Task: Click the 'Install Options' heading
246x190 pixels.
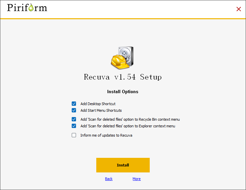Action: coord(123,92)
